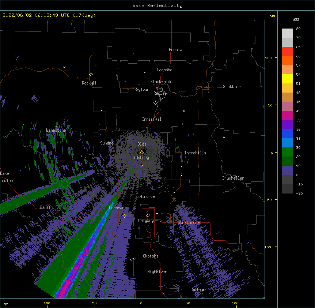Click the 100 tick on the bottom axis
The image size is (315, 308).
click(235, 303)
